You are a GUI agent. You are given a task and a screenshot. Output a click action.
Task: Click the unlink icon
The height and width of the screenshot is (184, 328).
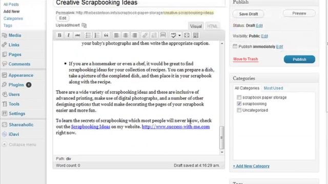154,35
